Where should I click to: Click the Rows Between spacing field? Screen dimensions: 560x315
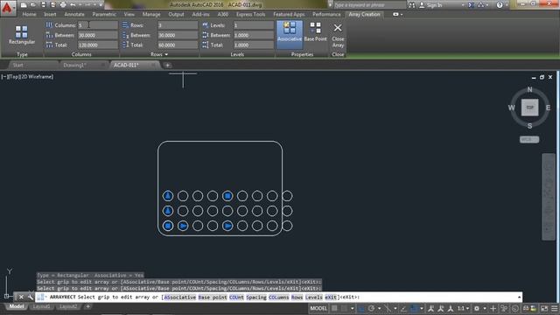pos(178,35)
